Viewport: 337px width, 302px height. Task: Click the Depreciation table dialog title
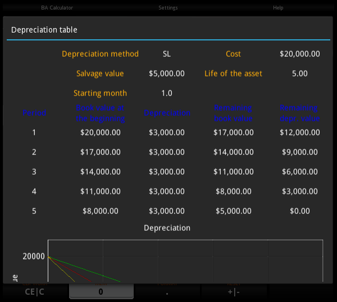point(44,30)
